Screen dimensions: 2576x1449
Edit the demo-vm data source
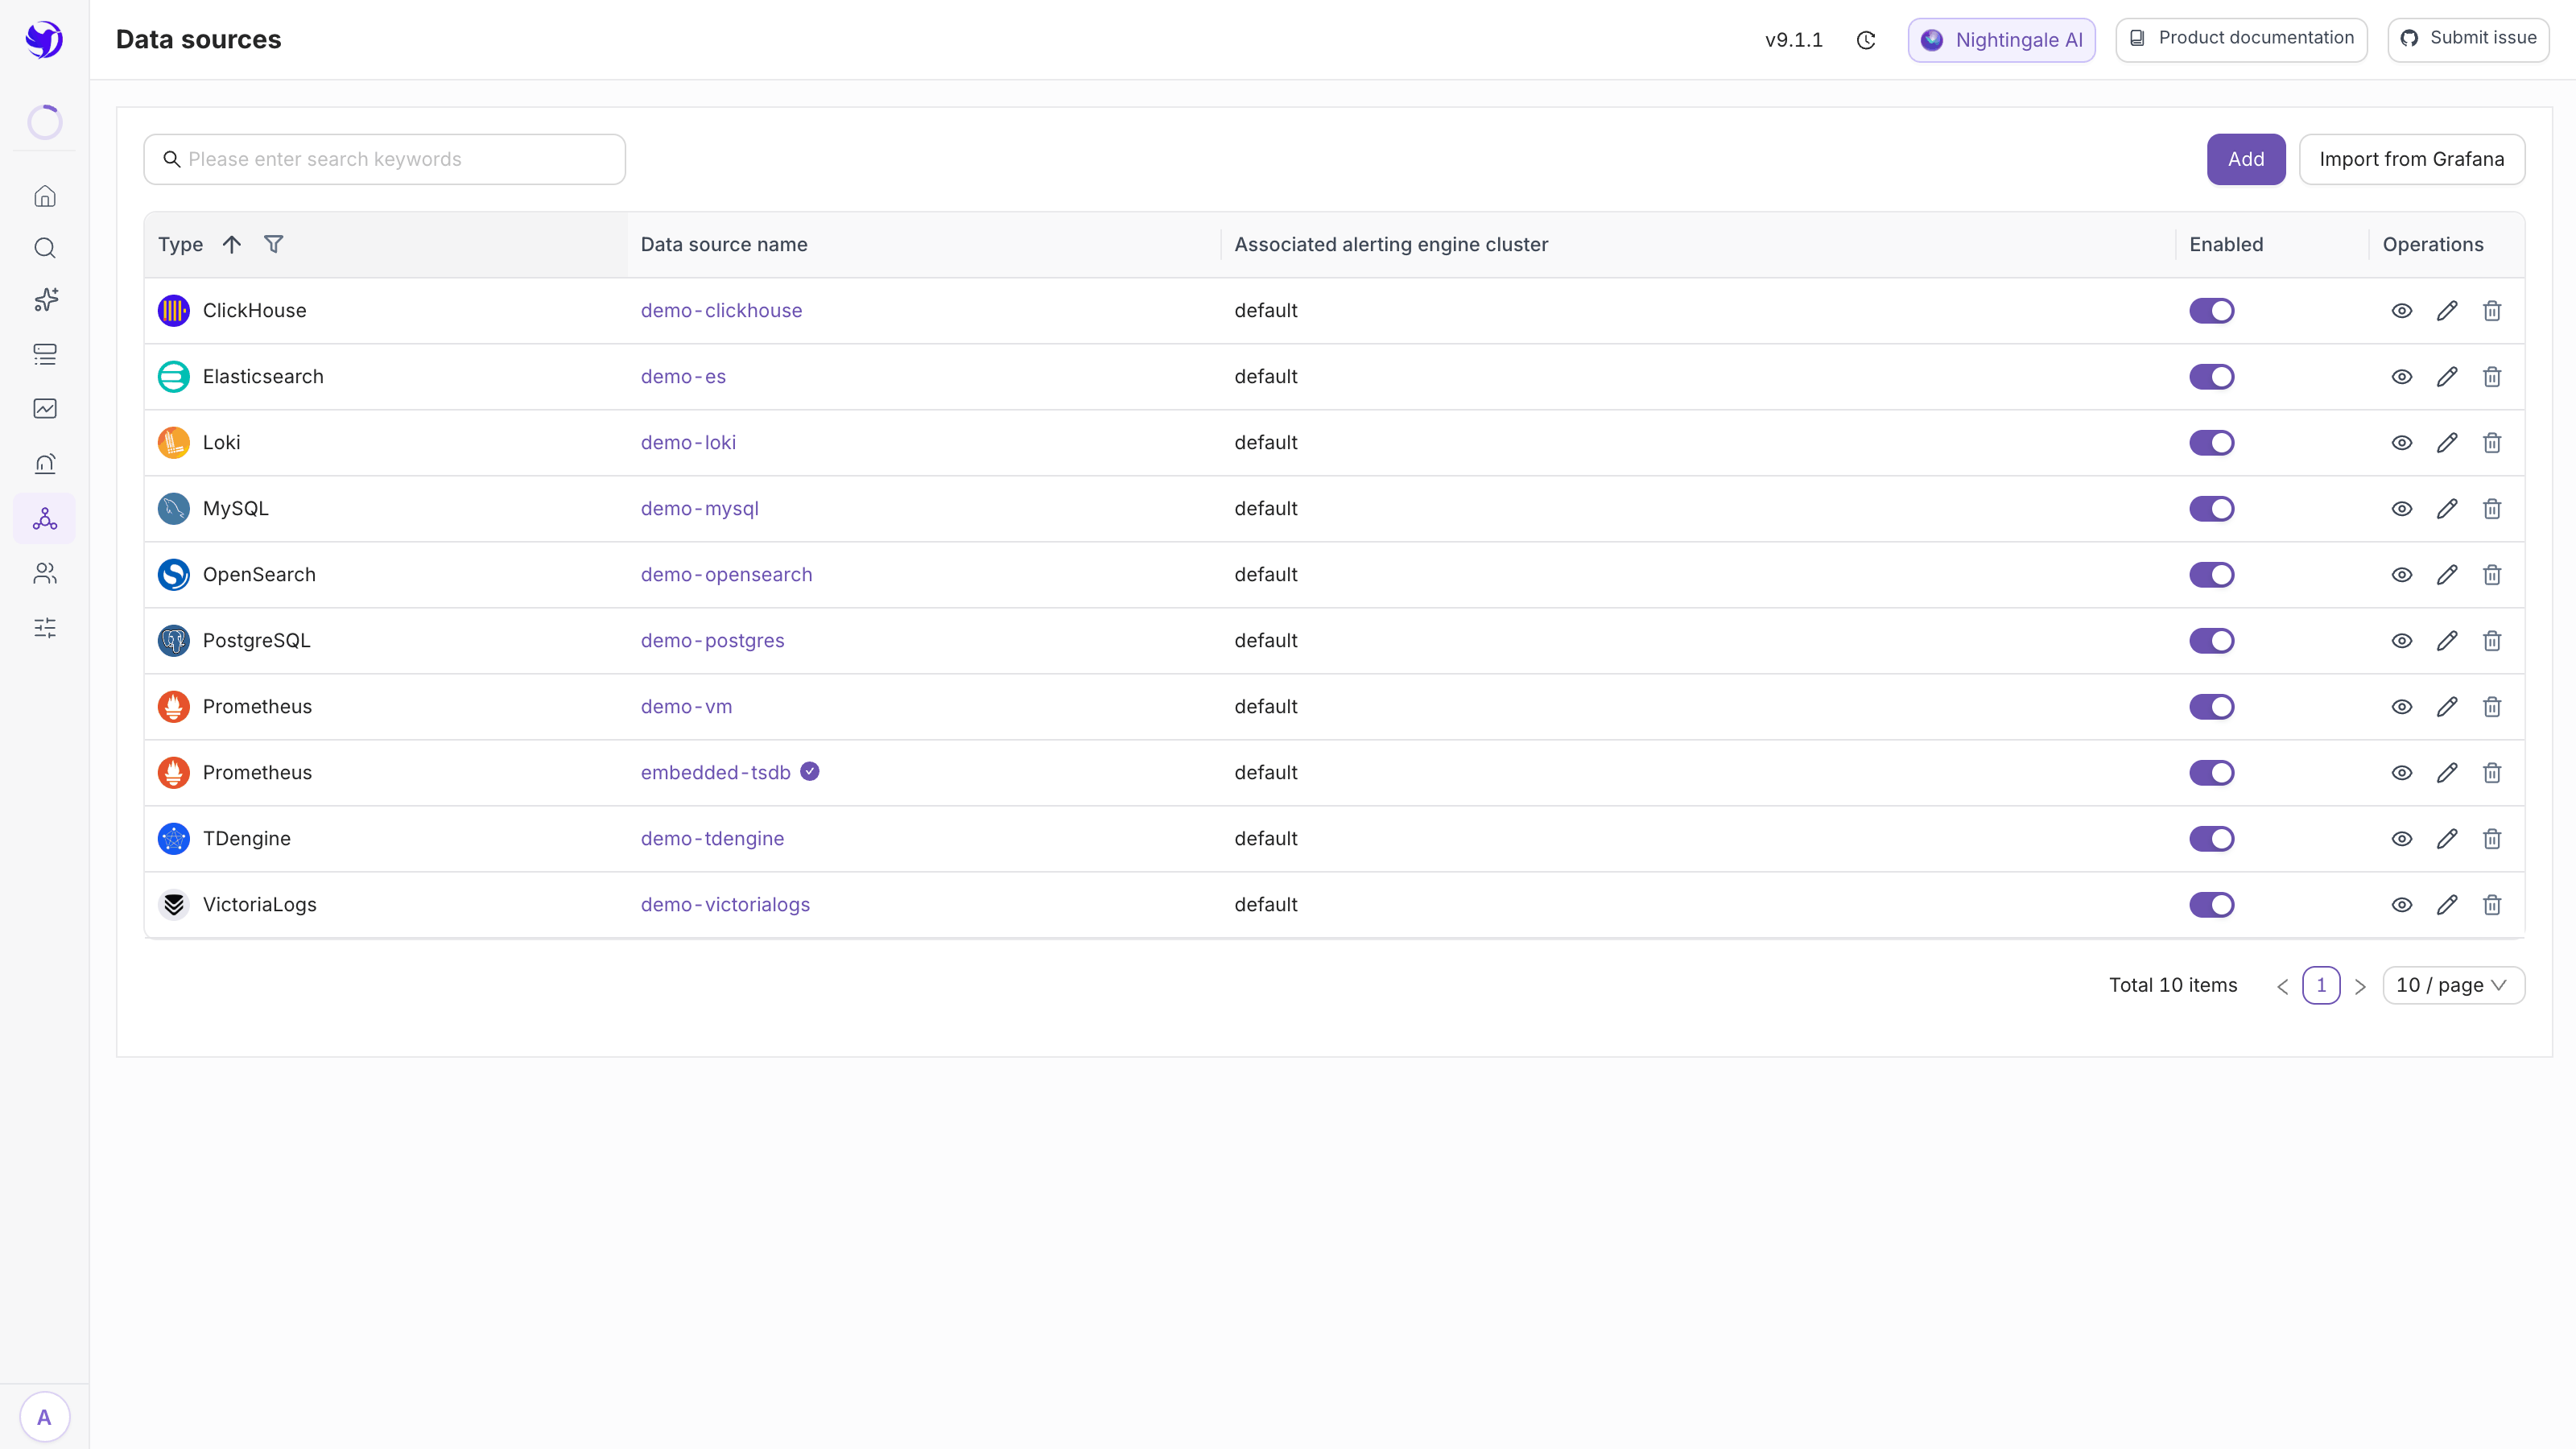2447,707
